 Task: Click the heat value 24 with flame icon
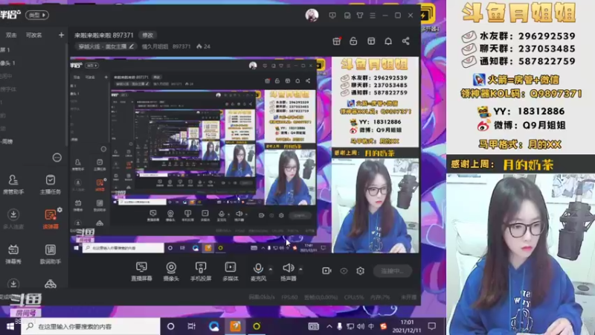pyautogui.click(x=203, y=46)
